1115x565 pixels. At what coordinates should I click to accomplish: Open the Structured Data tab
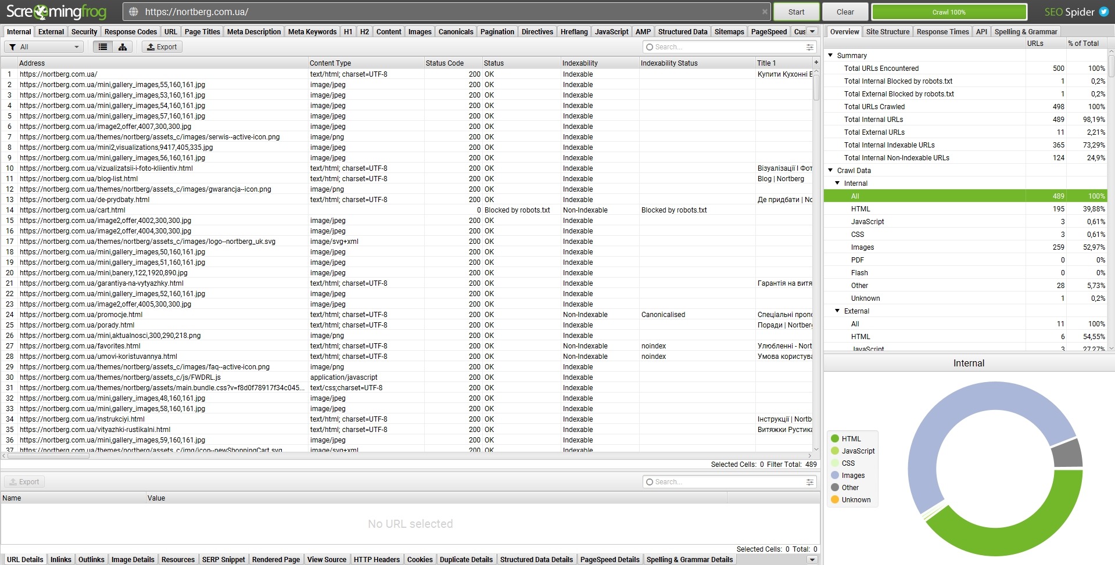(x=683, y=31)
